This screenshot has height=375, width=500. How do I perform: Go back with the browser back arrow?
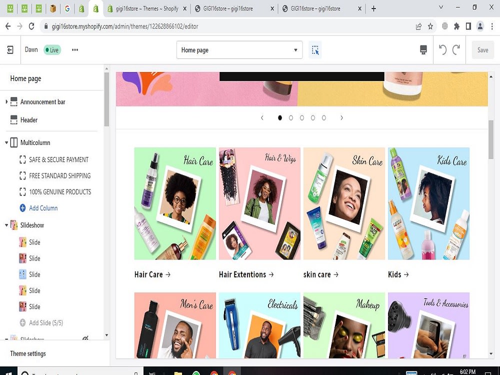(x=8, y=26)
